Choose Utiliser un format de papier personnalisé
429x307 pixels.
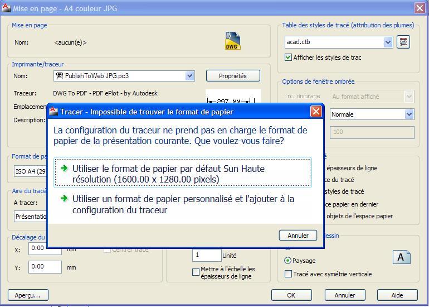[182, 204]
